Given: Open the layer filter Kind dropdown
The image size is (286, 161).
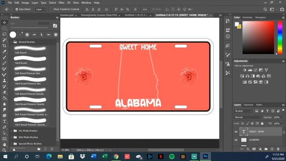Looking at the screenshot, I should click(x=243, y=111).
